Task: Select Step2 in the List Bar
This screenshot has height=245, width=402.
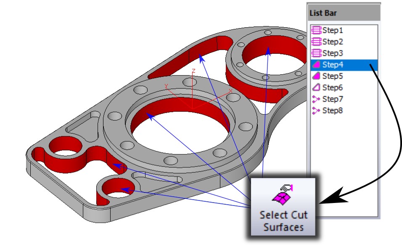Action: (333, 42)
